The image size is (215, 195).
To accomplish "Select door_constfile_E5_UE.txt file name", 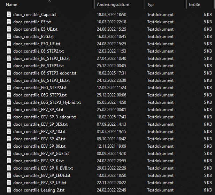I will click(x=35, y=29).
